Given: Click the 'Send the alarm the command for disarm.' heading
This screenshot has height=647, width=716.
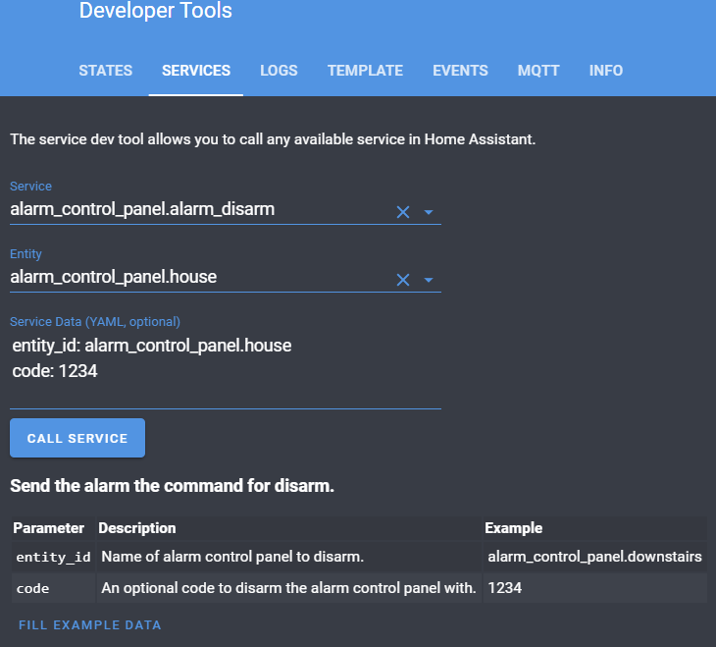Looking at the screenshot, I should (173, 486).
